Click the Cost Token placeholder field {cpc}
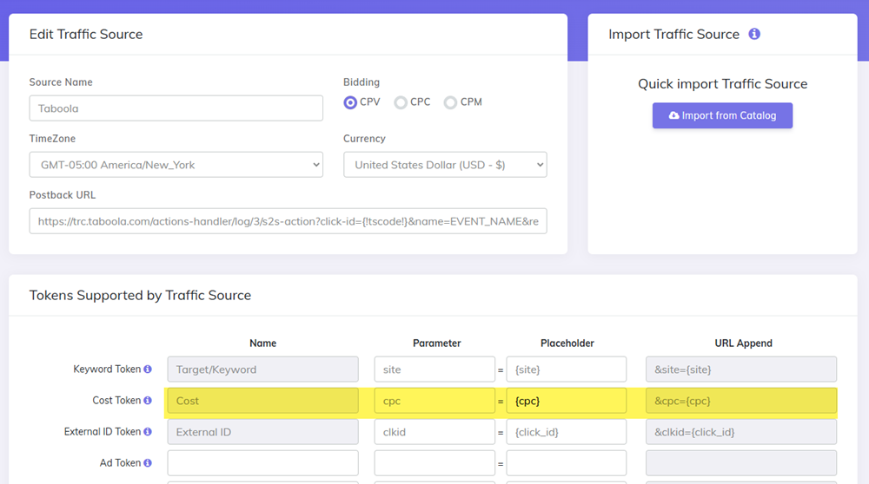Screen dimensions: 869x484 click(x=566, y=401)
